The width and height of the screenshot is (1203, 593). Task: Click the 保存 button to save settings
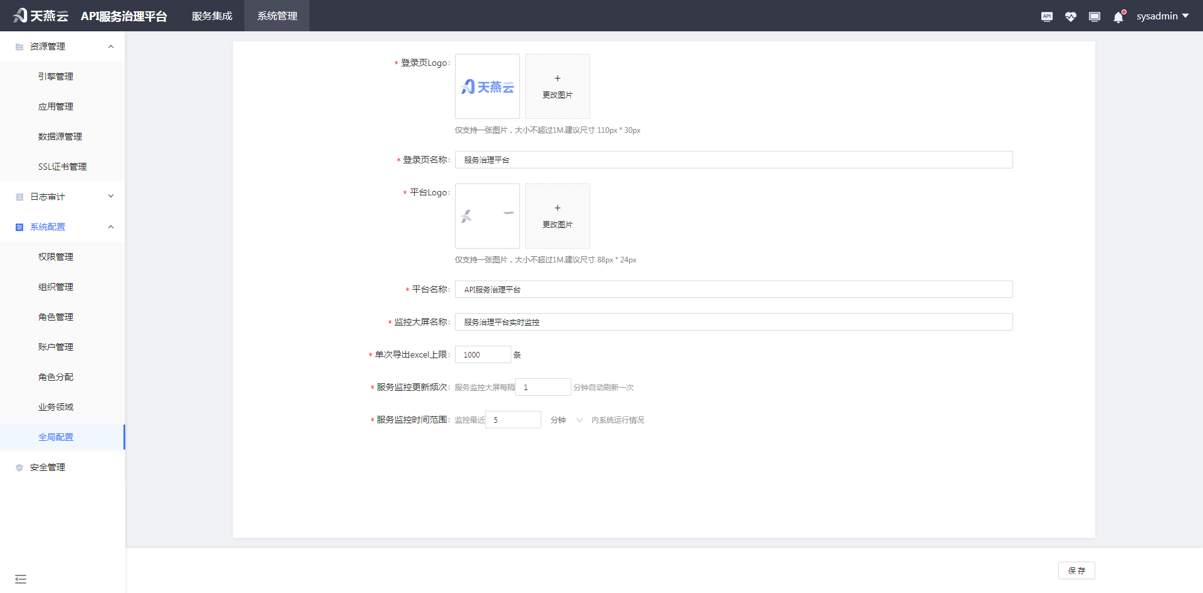pos(1076,570)
